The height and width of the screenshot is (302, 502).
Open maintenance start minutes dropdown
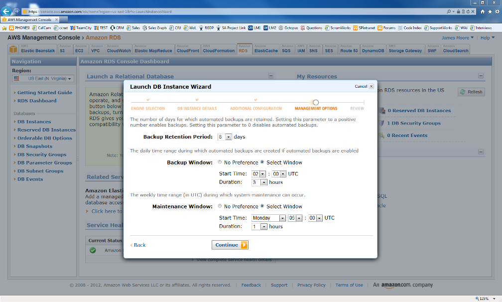click(315, 218)
